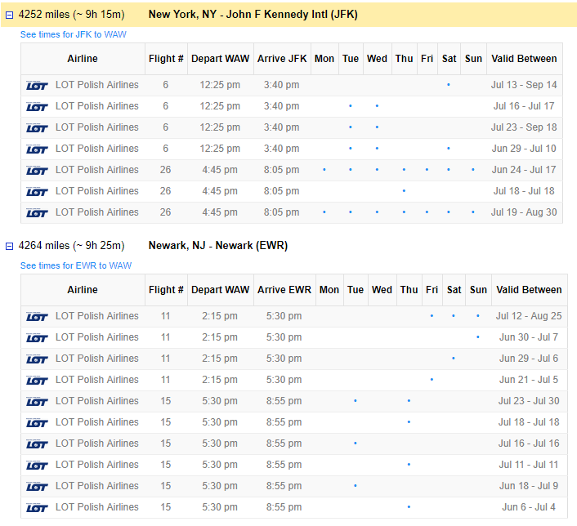Select 'Flight #' header in the JFK table
The width and height of the screenshot is (577, 526).
[x=166, y=59]
